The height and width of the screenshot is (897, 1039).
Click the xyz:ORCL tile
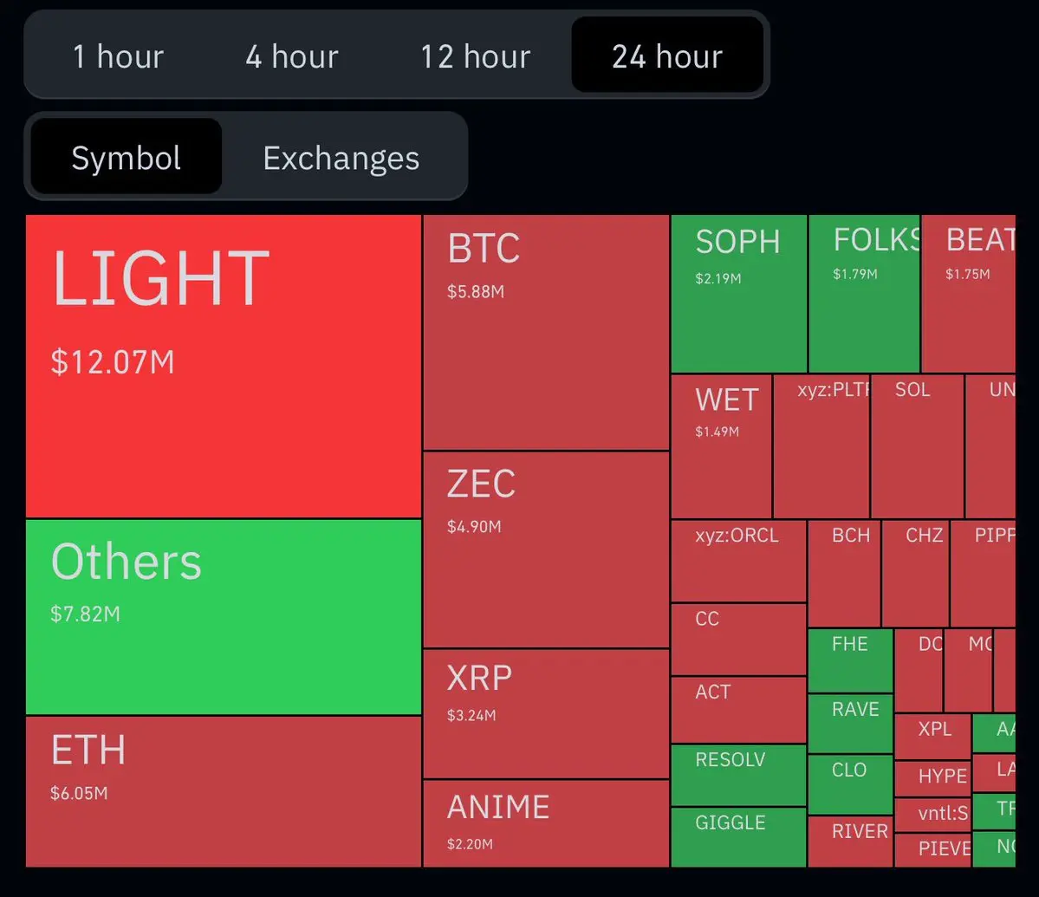tap(739, 561)
